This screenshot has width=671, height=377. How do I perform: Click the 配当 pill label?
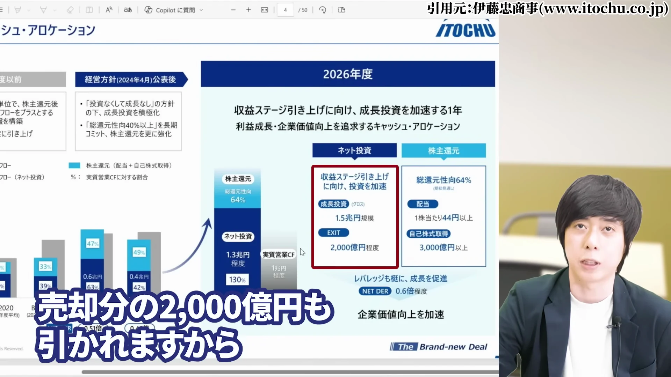(x=423, y=204)
